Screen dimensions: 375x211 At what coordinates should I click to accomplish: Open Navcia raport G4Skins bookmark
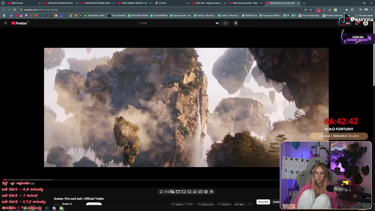[270, 16]
